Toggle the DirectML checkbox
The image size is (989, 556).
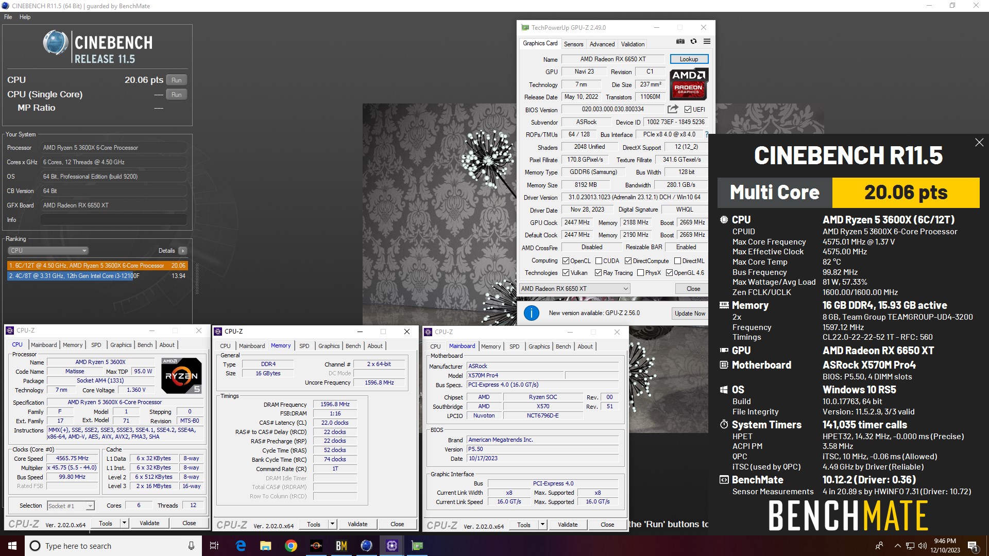coord(677,261)
